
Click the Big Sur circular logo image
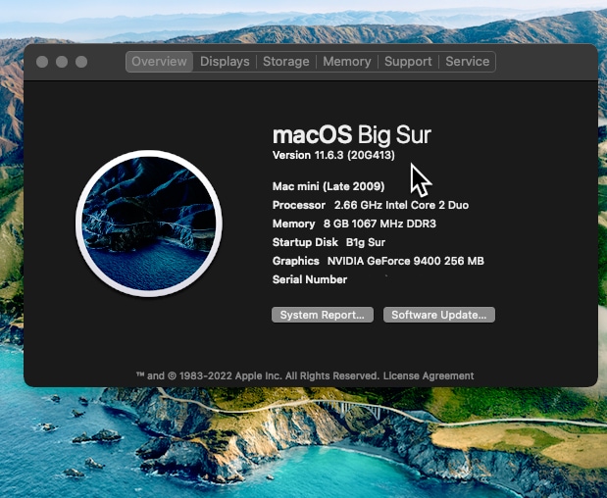click(149, 224)
